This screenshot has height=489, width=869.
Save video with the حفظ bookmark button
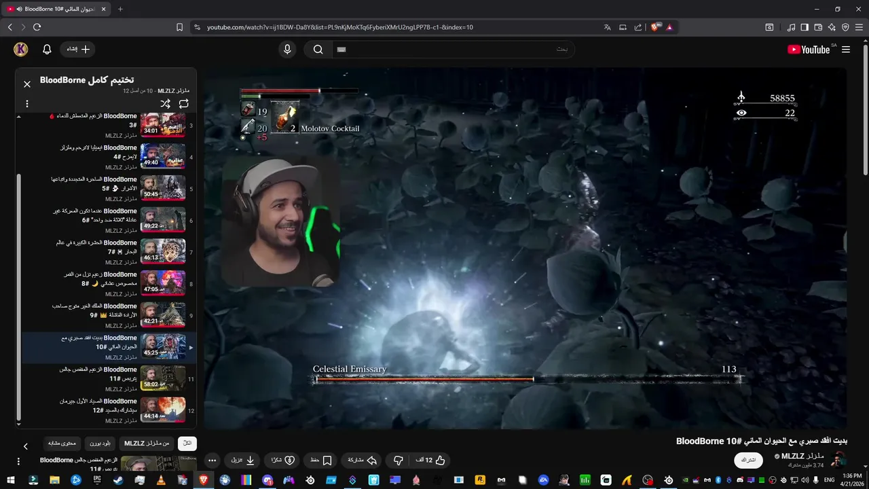pyautogui.click(x=321, y=460)
